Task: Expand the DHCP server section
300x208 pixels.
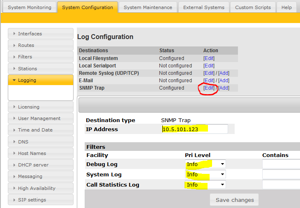Action: coord(40,165)
